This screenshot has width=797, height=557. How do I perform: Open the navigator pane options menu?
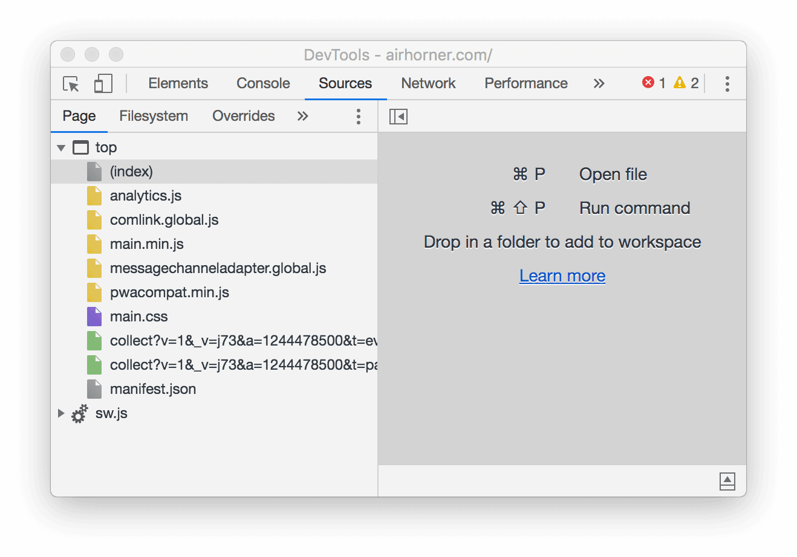359,116
